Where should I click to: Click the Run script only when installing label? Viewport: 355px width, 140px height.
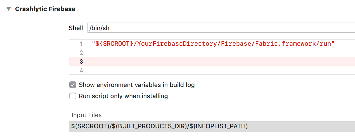coord(123,96)
